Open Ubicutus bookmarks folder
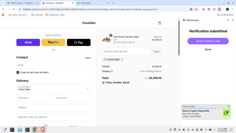 [x=37, y=15]
